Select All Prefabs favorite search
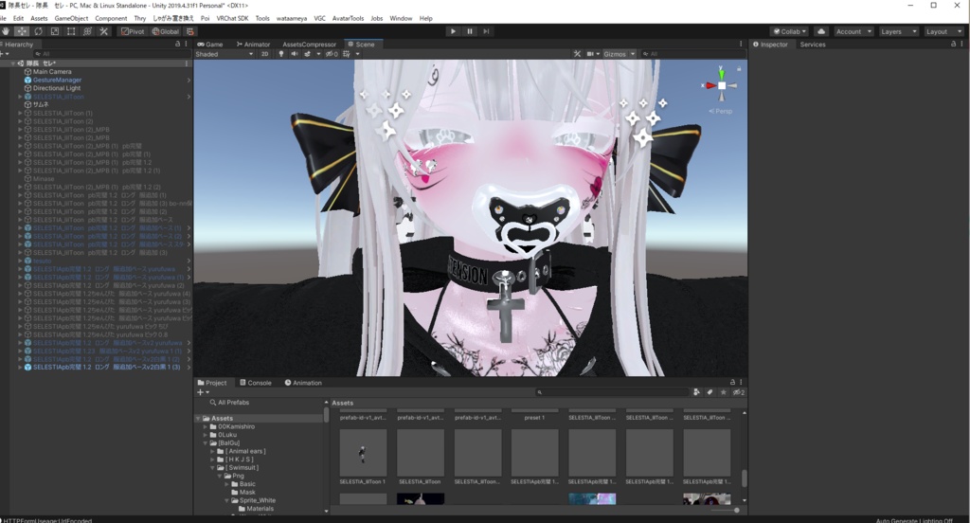Screen dimensions: 970x523 tap(229, 403)
